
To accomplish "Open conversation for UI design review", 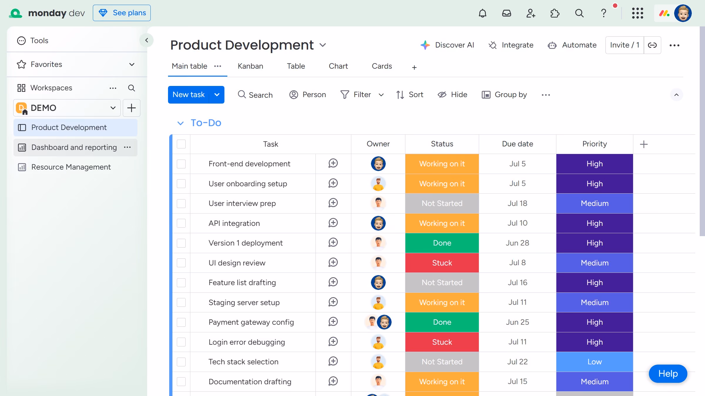I will tap(333, 263).
